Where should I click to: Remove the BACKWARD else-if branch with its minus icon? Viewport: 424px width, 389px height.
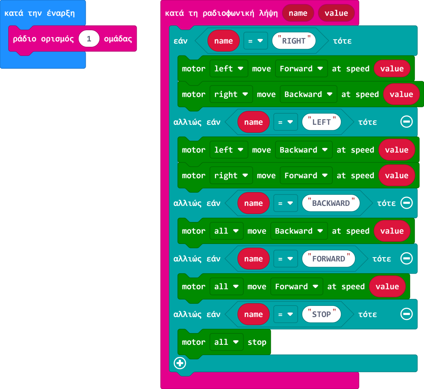click(407, 203)
